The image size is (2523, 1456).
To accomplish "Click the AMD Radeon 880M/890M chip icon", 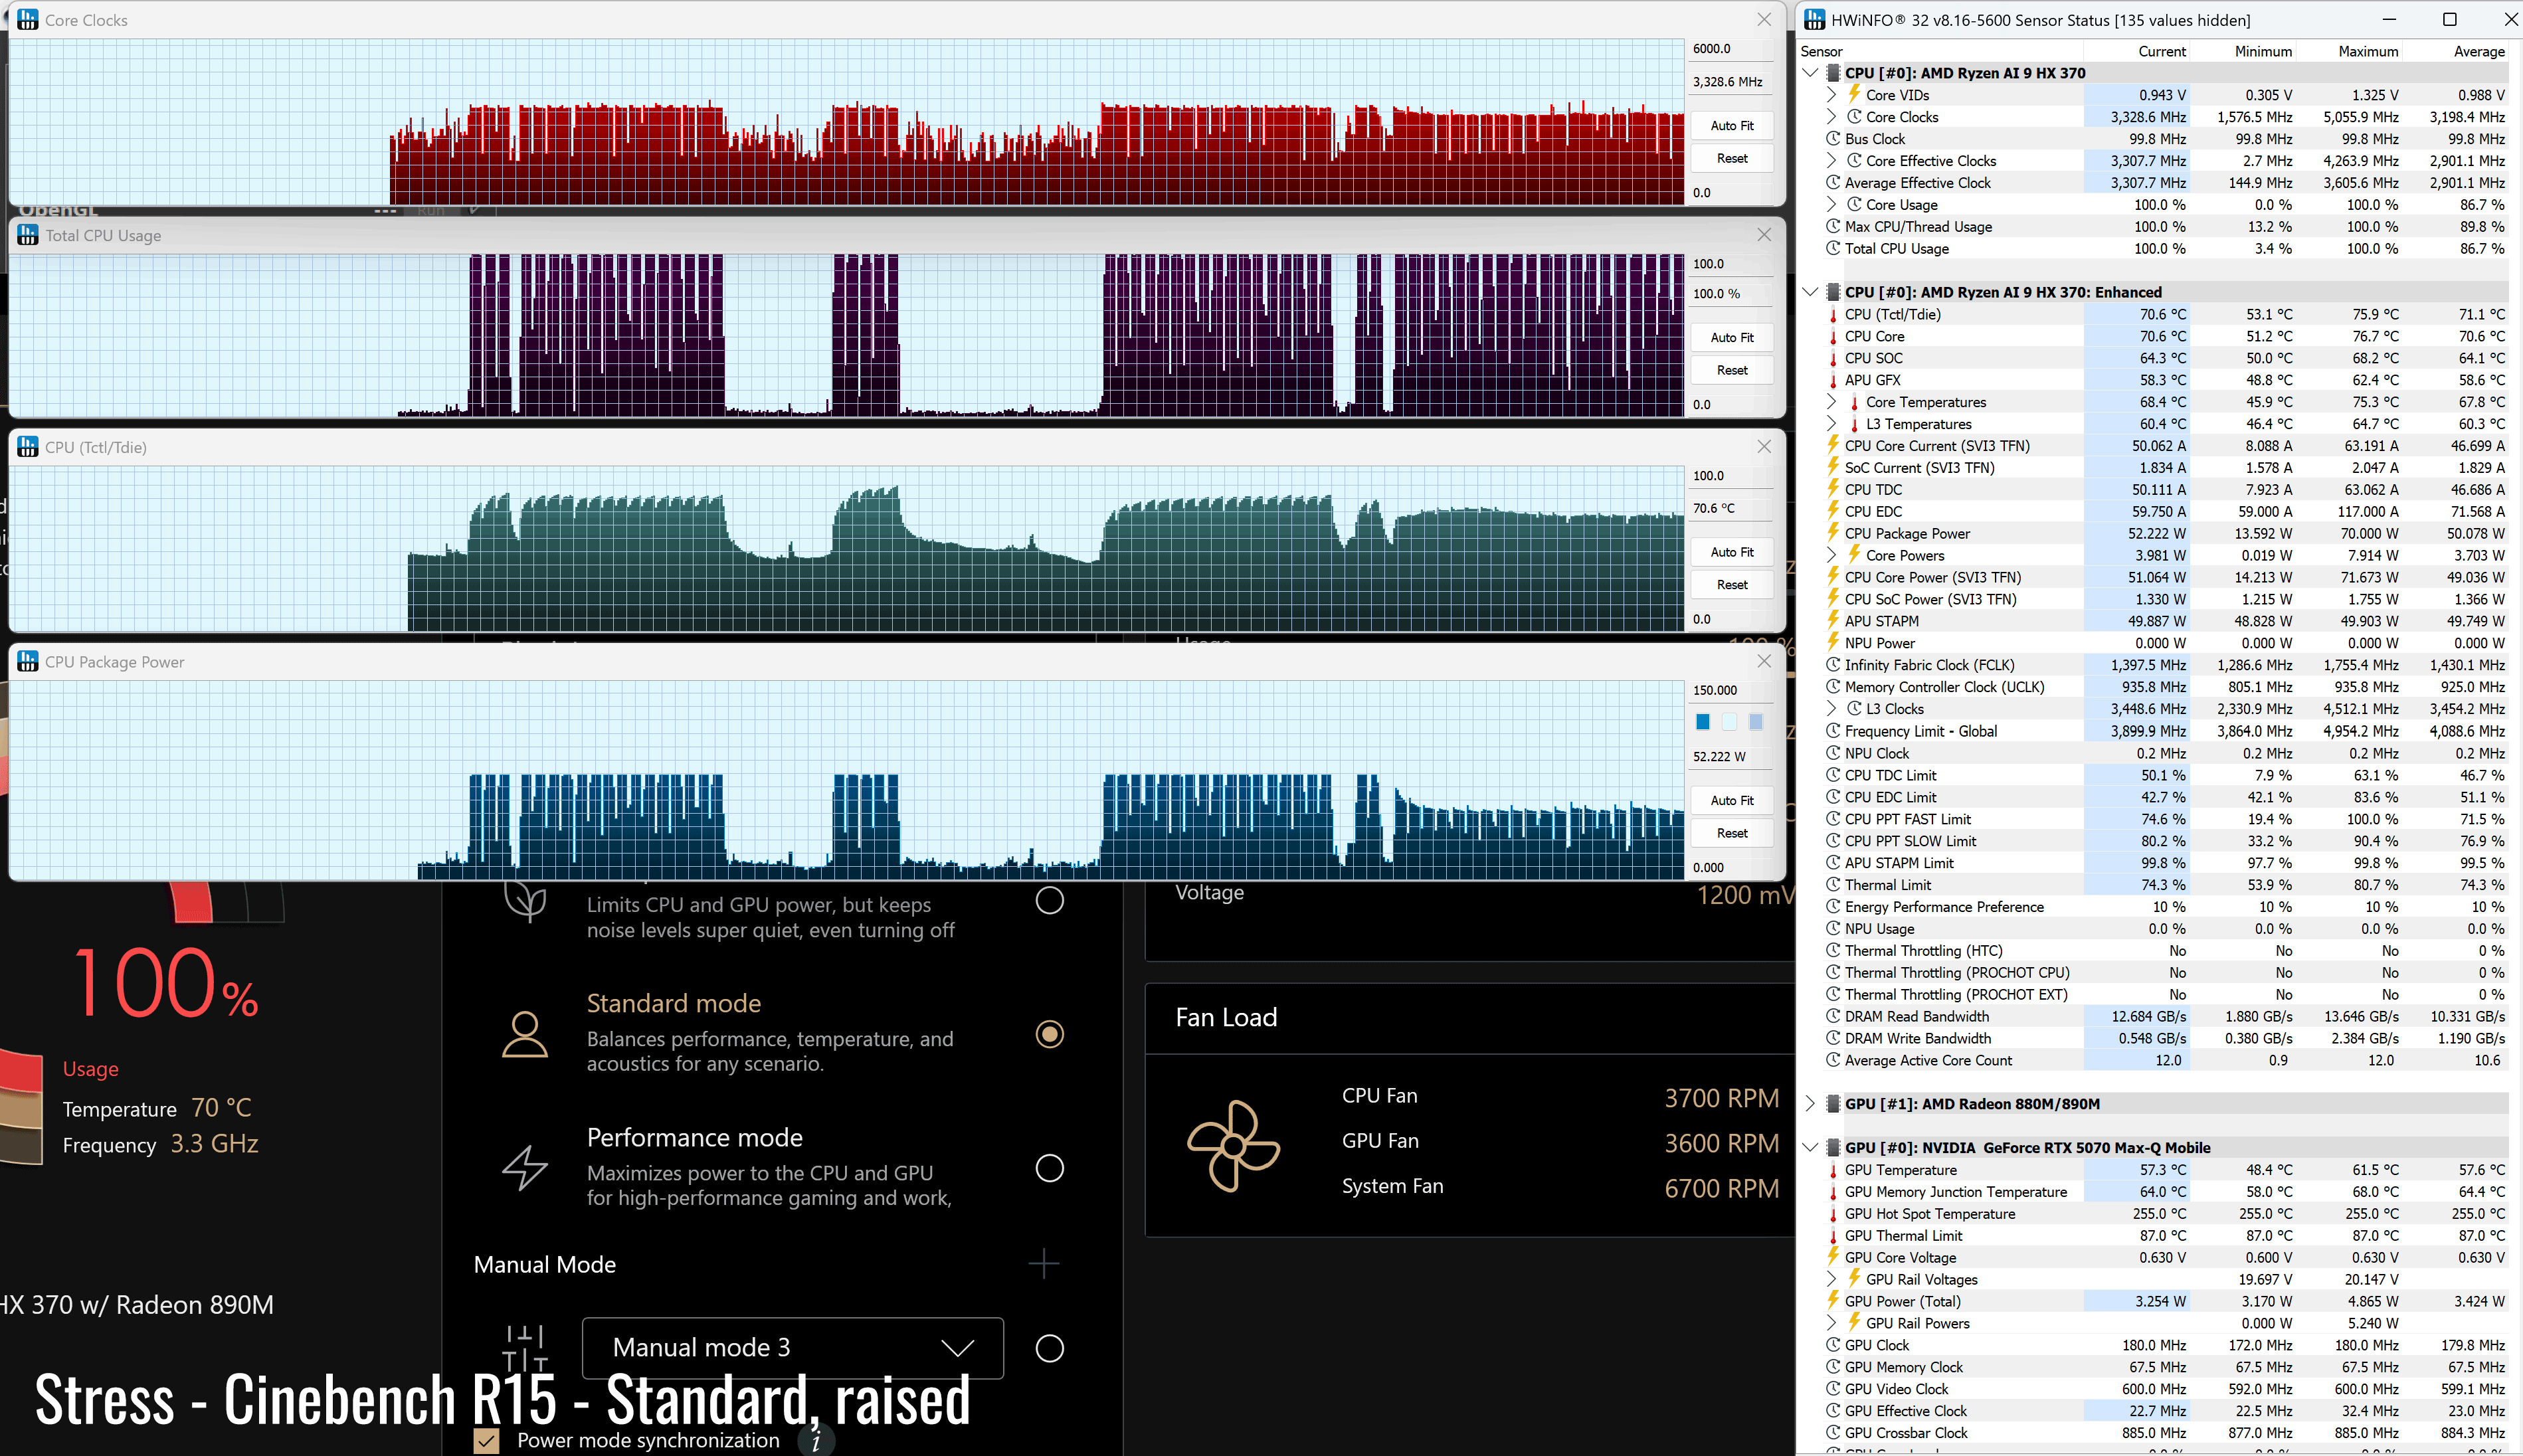I will tap(1833, 1104).
